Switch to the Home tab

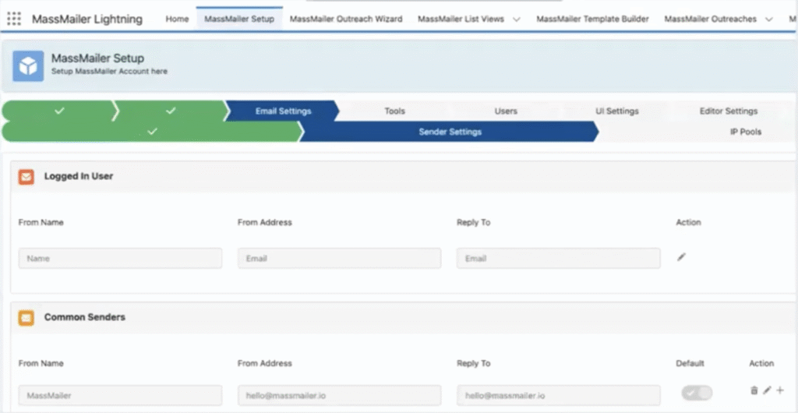[x=177, y=19]
